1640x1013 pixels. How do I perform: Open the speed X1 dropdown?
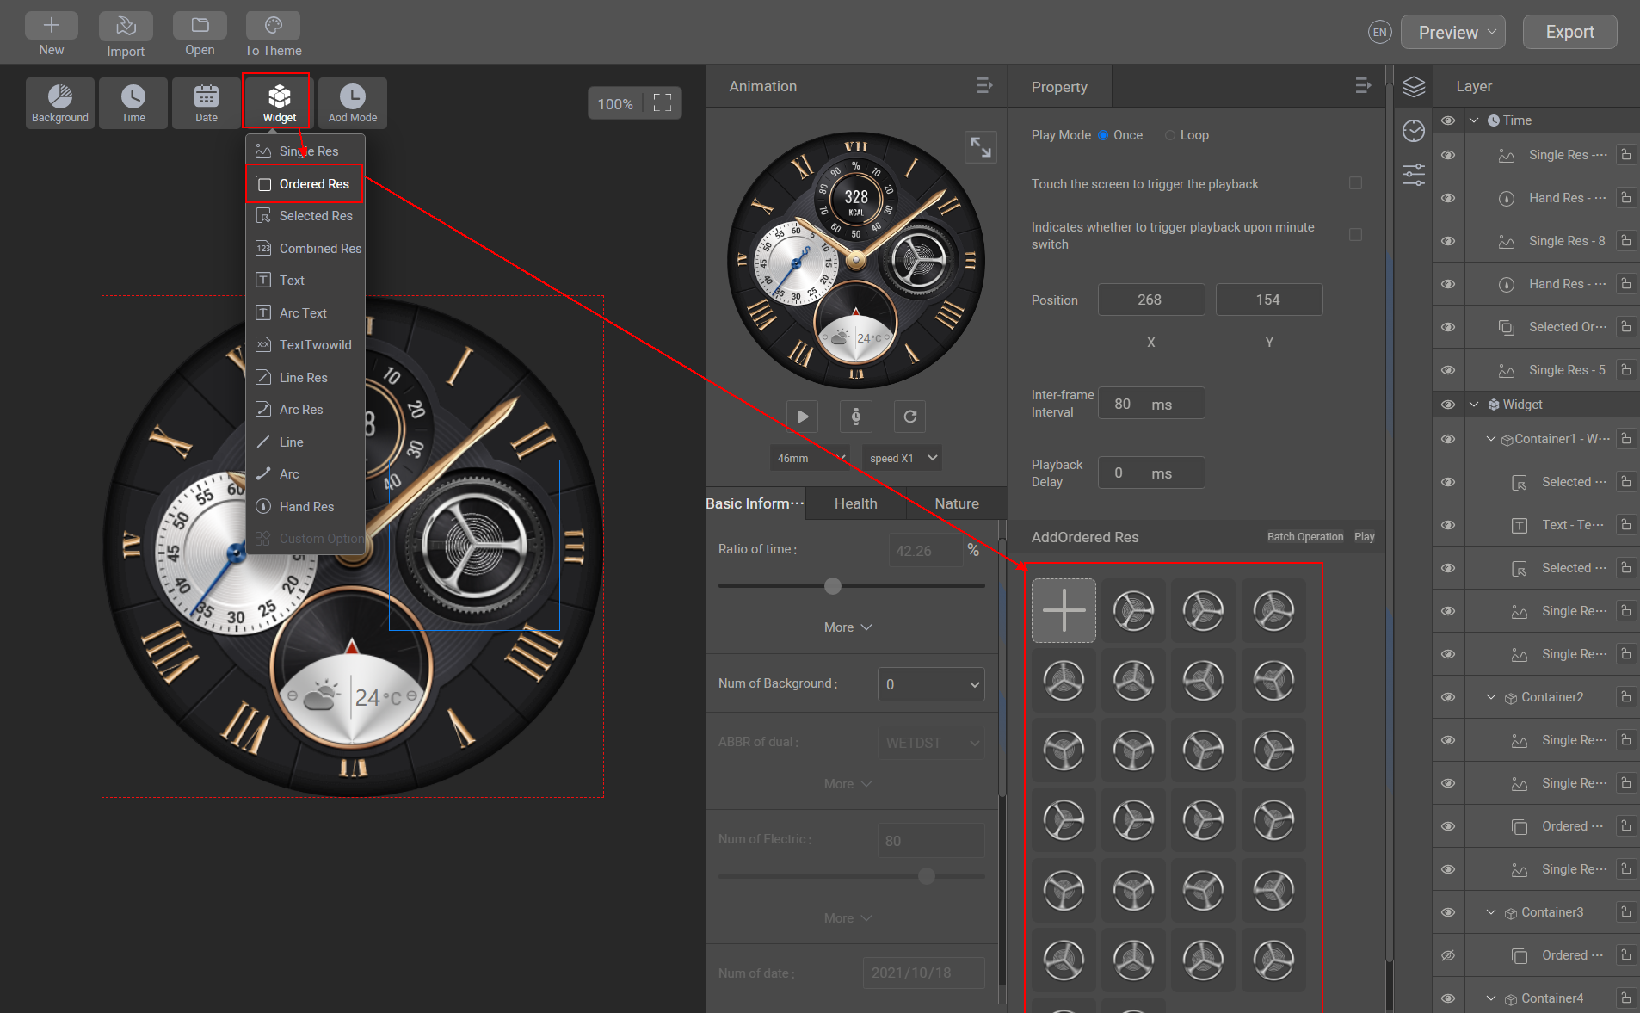tap(902, 458)
